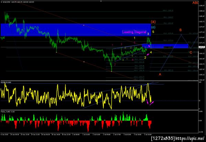Image resolution: width=206 pixels, height=142 pixels.
Task: Click the cyan (c) wave label
Action: tap(153, 27)
